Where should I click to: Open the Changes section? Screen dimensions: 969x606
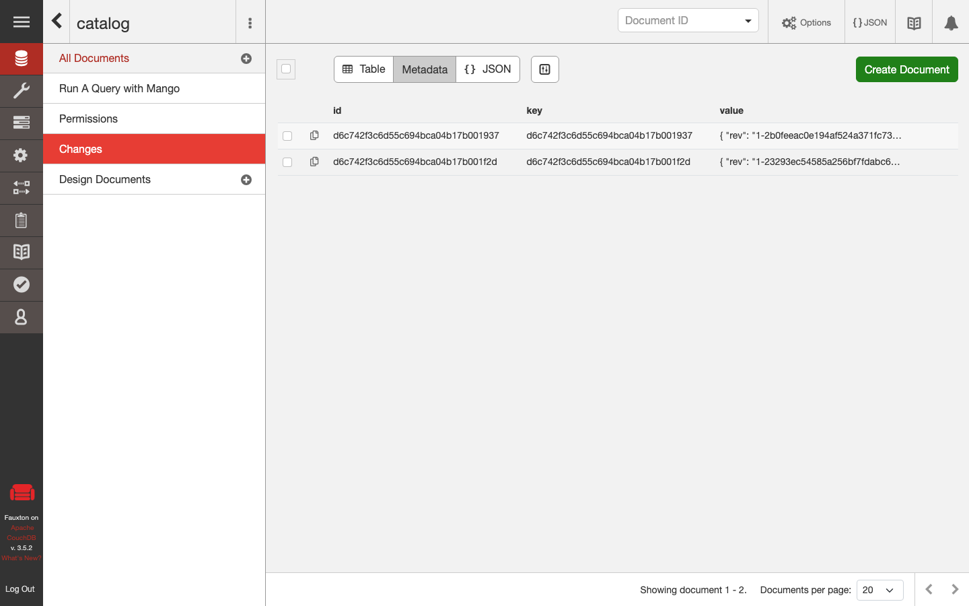(x=154, y=149)
